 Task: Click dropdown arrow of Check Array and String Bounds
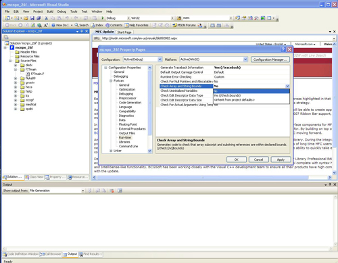click(x=287, y=86)
